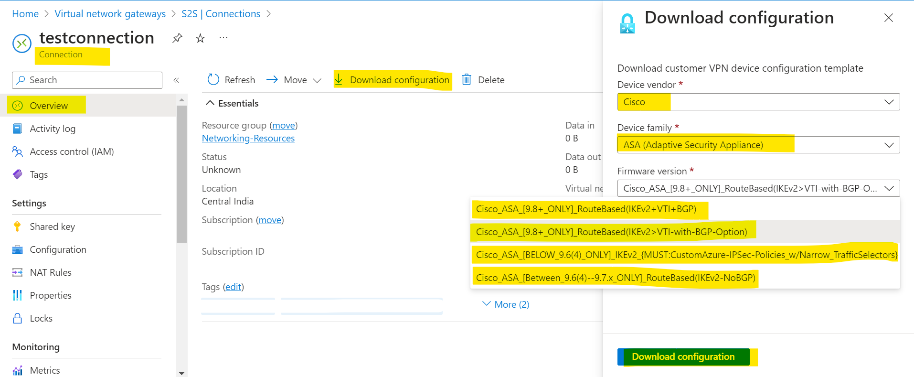Select the RouteBased(IKEv2+VTI+BGP) firmware option

click(x=685, y=209)
